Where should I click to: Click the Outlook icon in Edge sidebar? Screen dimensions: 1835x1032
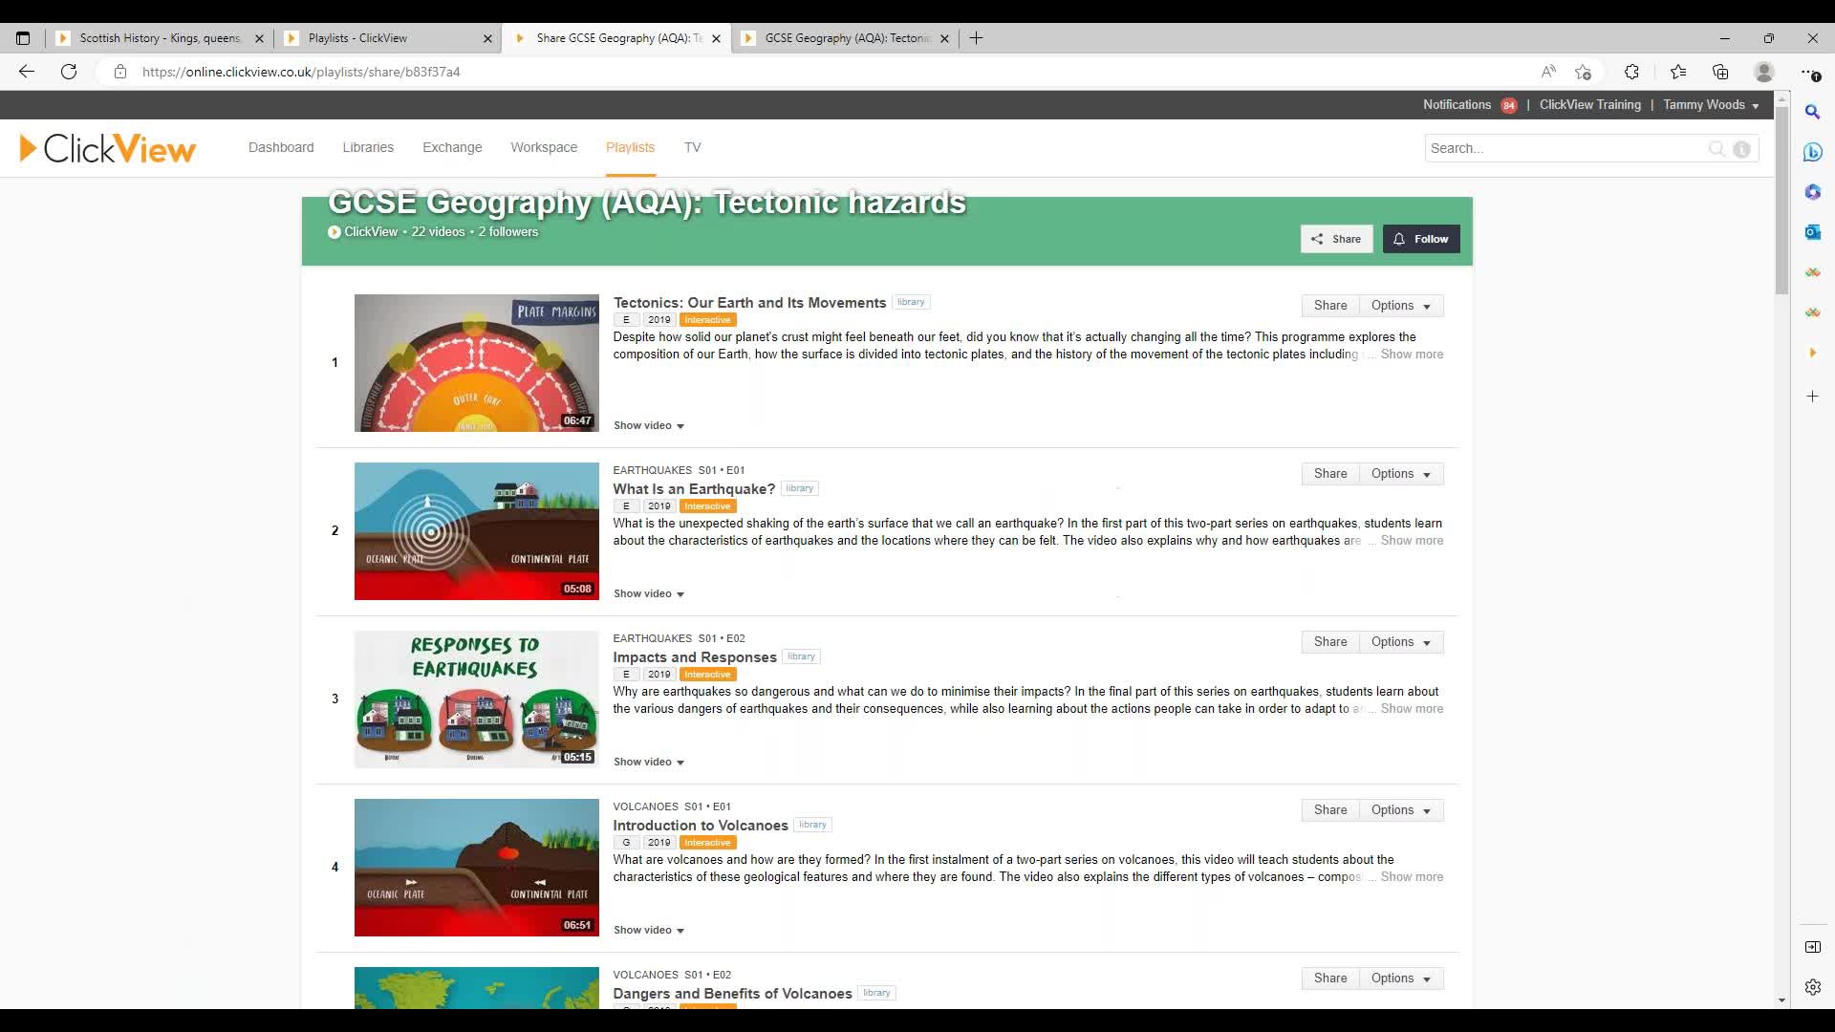pyautogui.click(x=1812, y=232)
